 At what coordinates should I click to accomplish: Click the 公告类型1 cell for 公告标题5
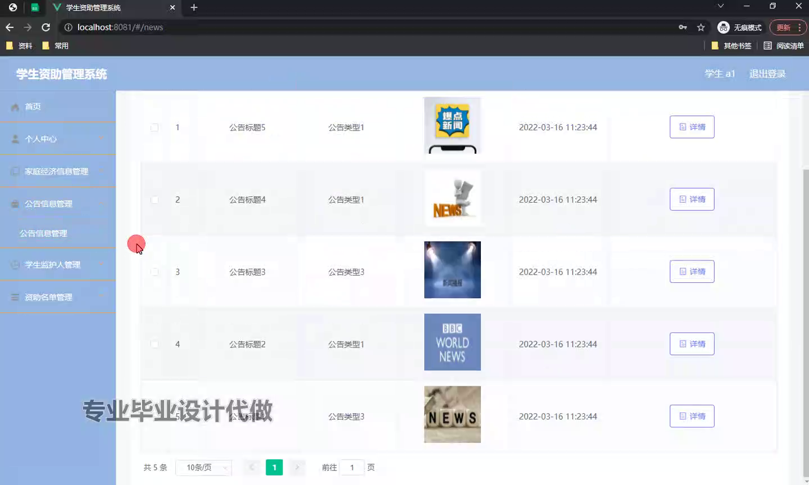[346, 127]
